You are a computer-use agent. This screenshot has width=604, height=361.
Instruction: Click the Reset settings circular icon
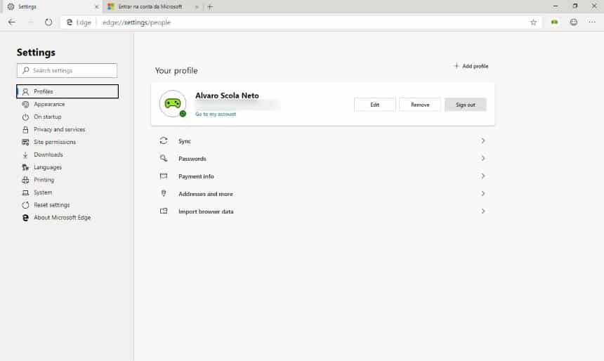tap(25, 205)
